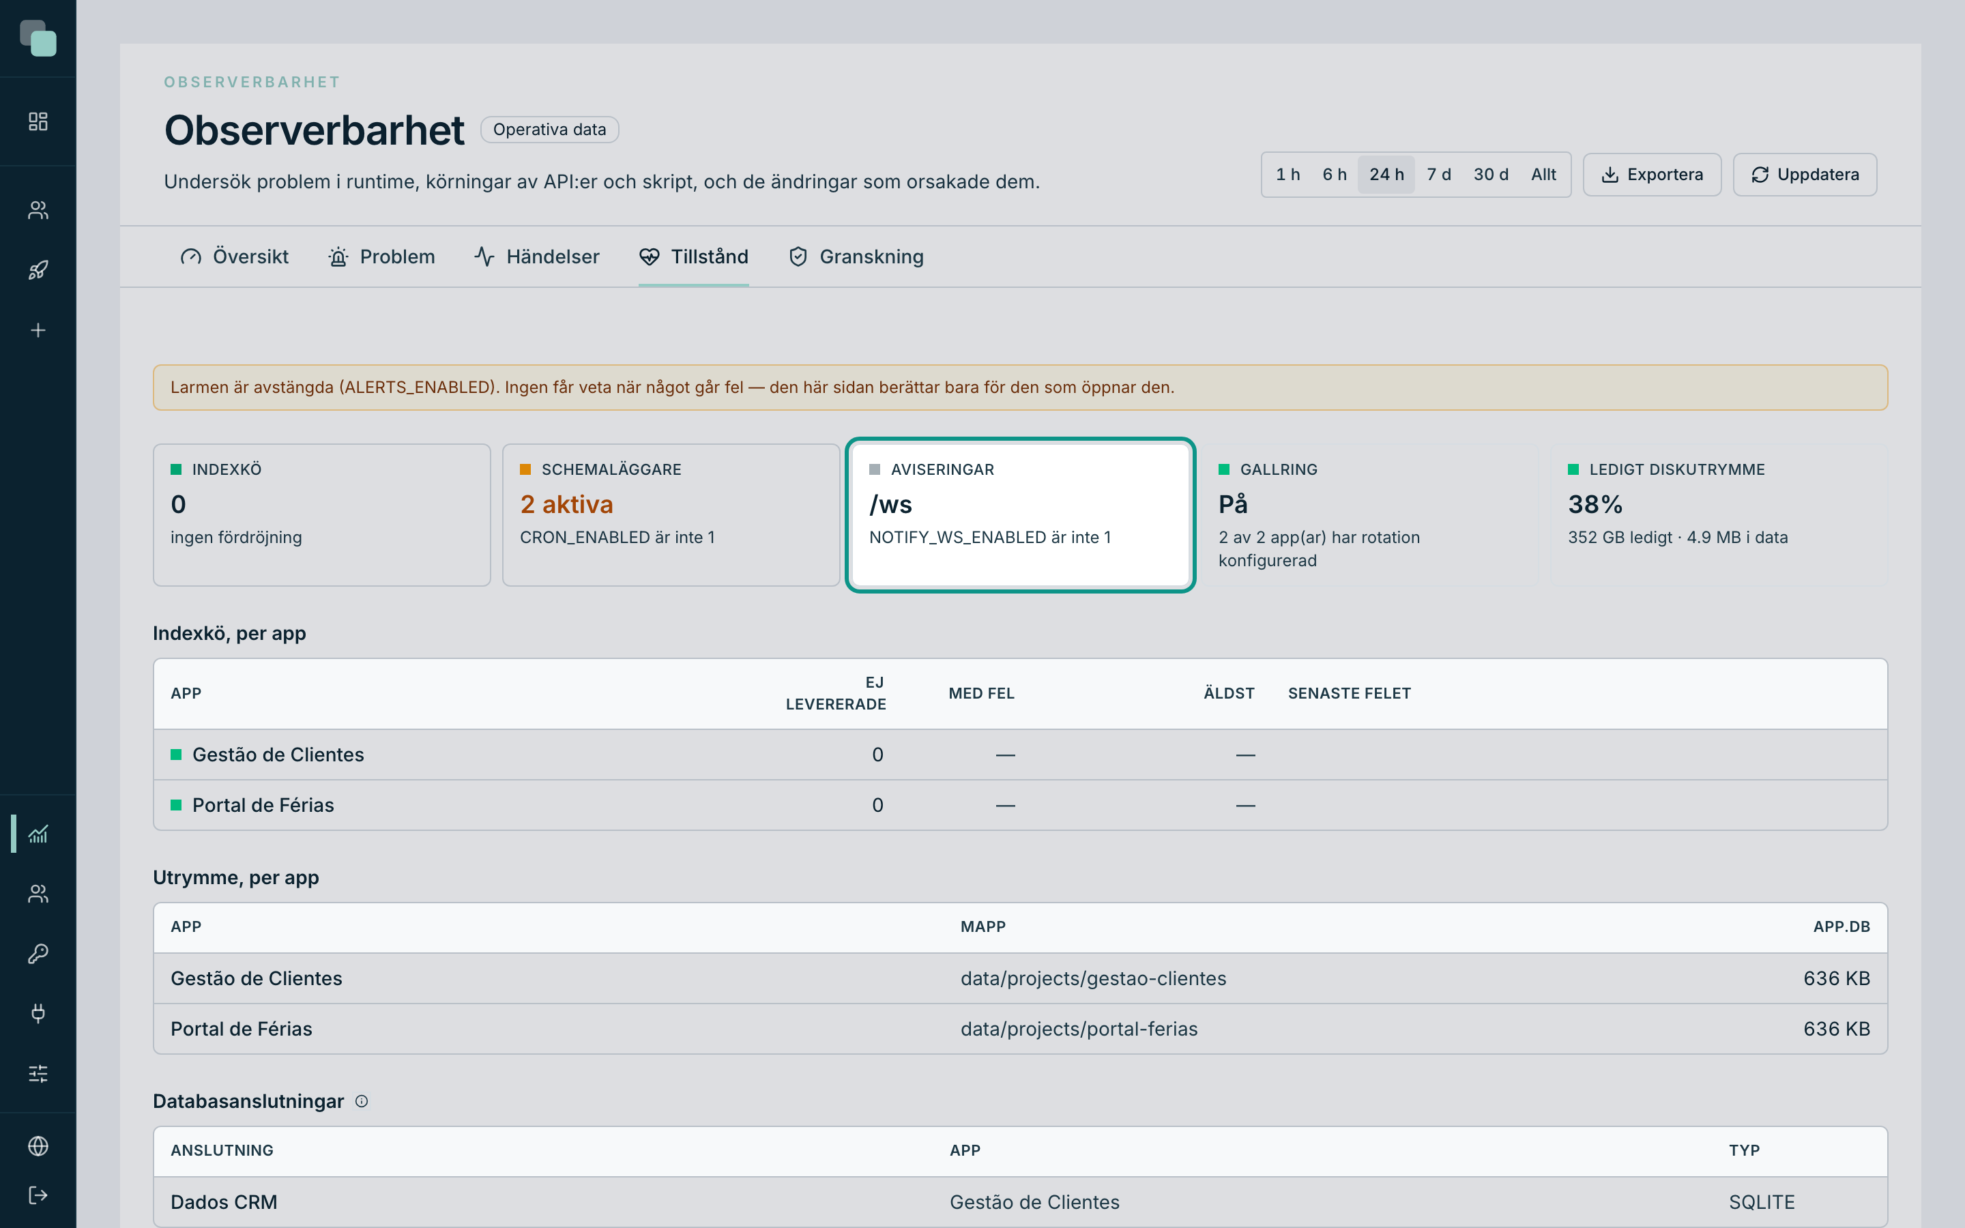Switch to the Händelser tab

coord(537,257)
